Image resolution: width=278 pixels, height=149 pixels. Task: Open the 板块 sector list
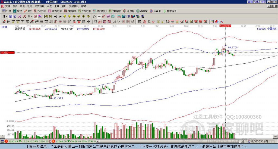17,11
